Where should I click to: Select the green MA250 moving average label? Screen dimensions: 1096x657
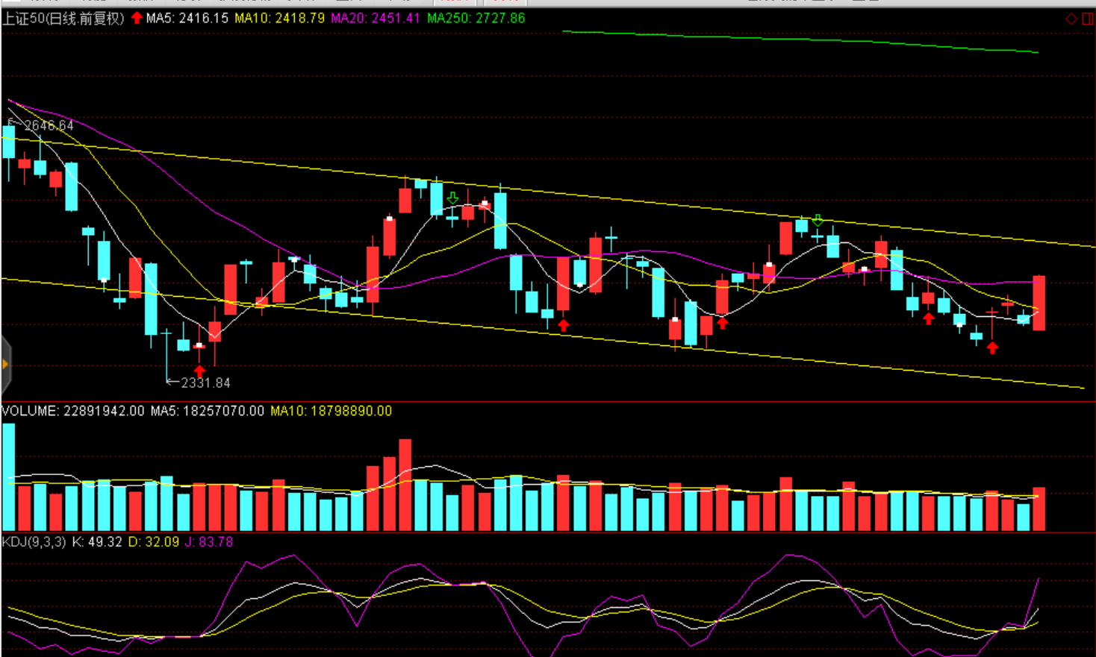pyautogui.click(x=476, y=18)
